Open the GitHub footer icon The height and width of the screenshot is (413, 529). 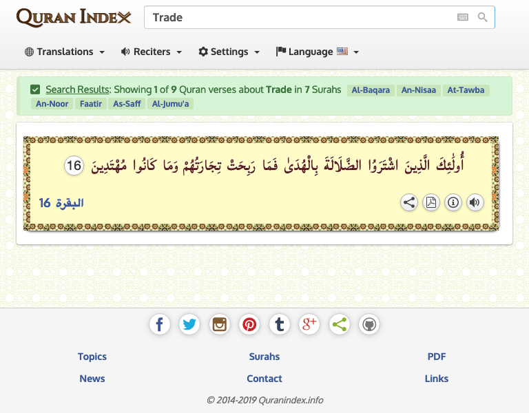point(369,324)
